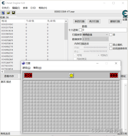This screenshot has width=128, height=136.
Task: Save table using the floppy disk icon
Action: coord(13,13)
